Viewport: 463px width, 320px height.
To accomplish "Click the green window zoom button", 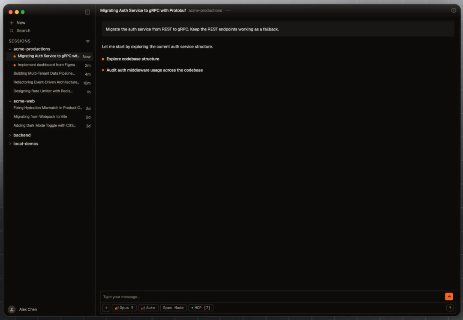I will tap(23, 12).
